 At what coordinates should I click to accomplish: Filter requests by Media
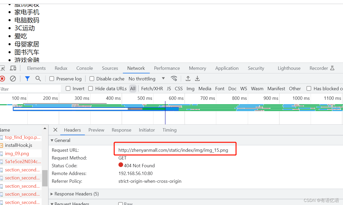pyautogui.click(x=205, y=88)
